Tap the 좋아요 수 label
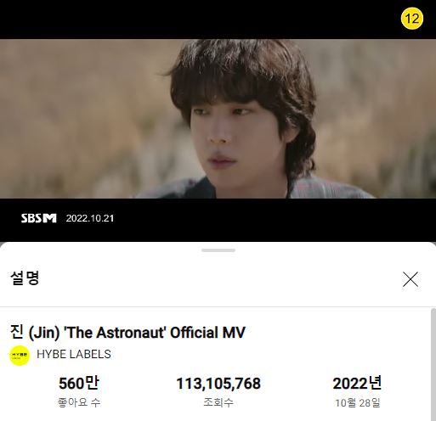 79,402
